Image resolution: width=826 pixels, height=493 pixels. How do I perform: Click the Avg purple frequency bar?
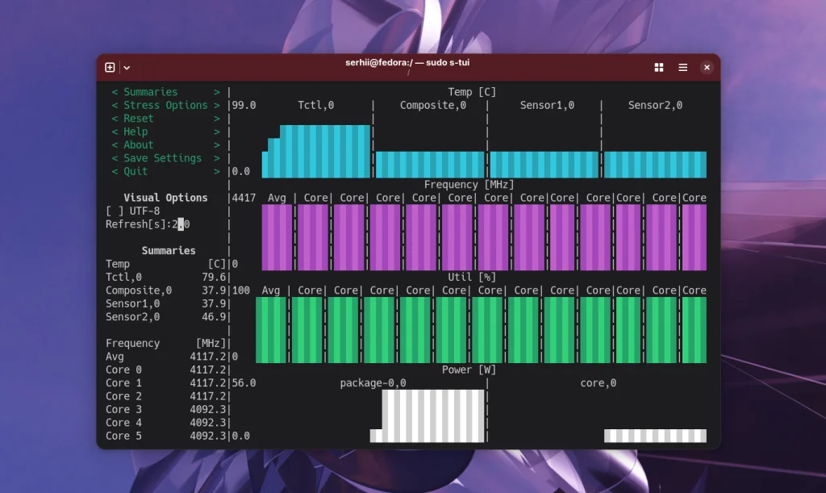click(x=277, y=237)
